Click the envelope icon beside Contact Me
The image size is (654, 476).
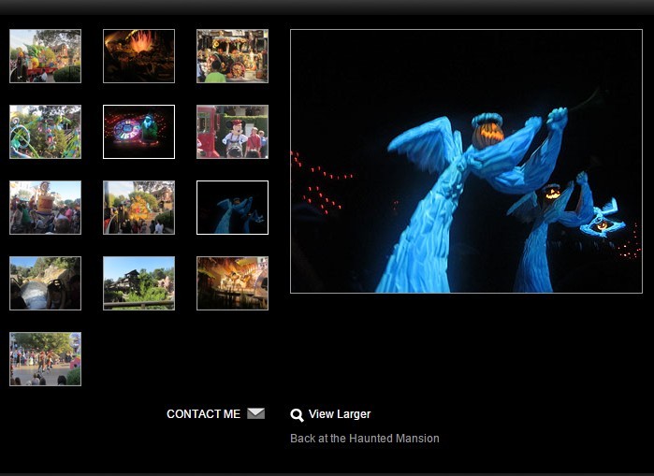pos(255,413)
